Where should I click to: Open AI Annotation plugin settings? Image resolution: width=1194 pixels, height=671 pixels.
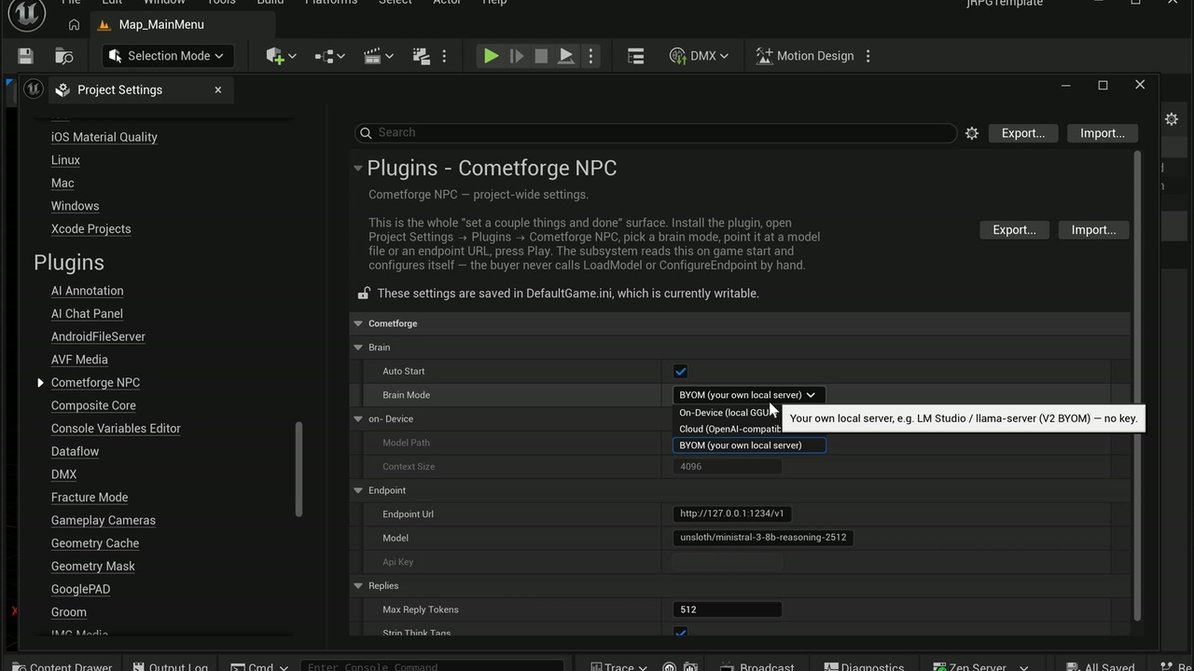87,291
